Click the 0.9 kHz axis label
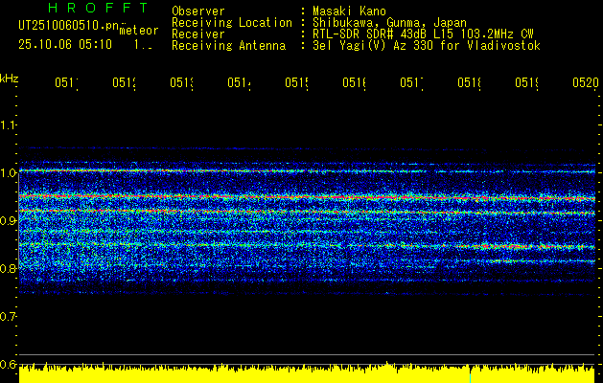This screenshot has width=603, height=383. (8, 221)
